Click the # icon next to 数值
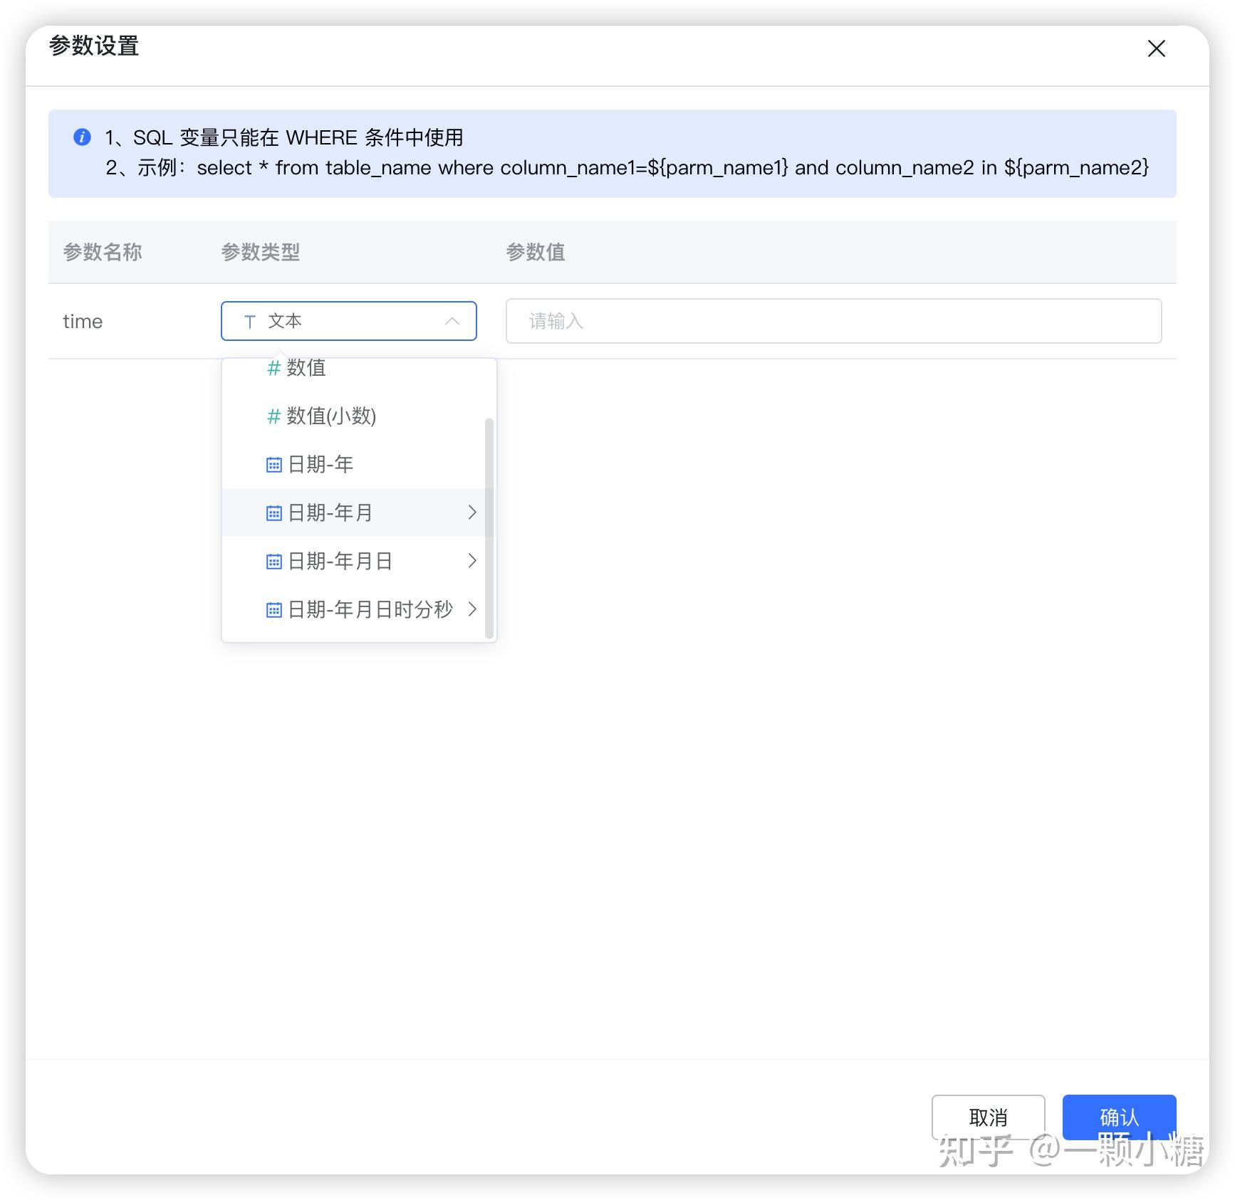The image size is (1235, 1200). pos(273,368)
